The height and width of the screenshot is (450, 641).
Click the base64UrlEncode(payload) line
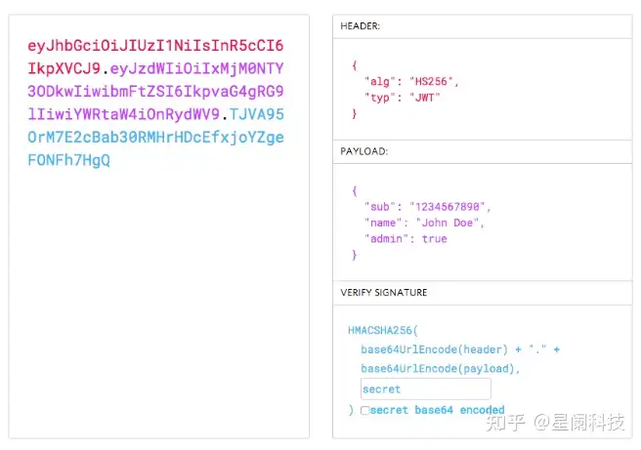click(x=441, y=369)
